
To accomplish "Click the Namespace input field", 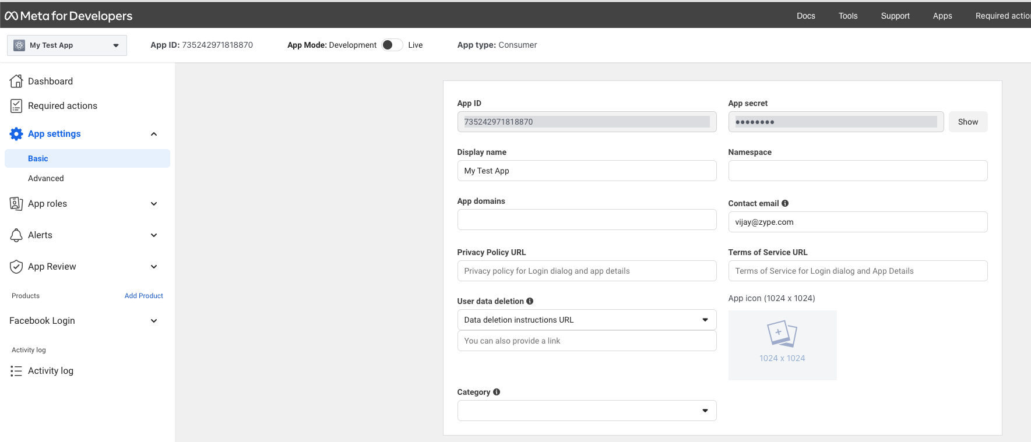I will point(858,171).
